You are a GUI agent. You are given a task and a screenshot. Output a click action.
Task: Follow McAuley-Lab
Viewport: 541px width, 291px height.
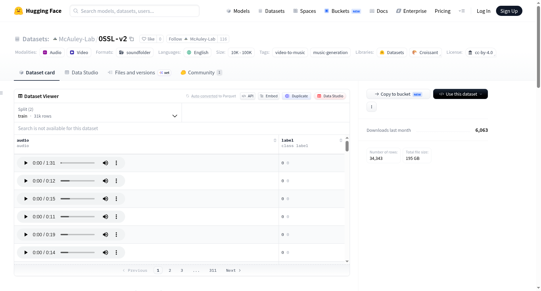point(192,39)
